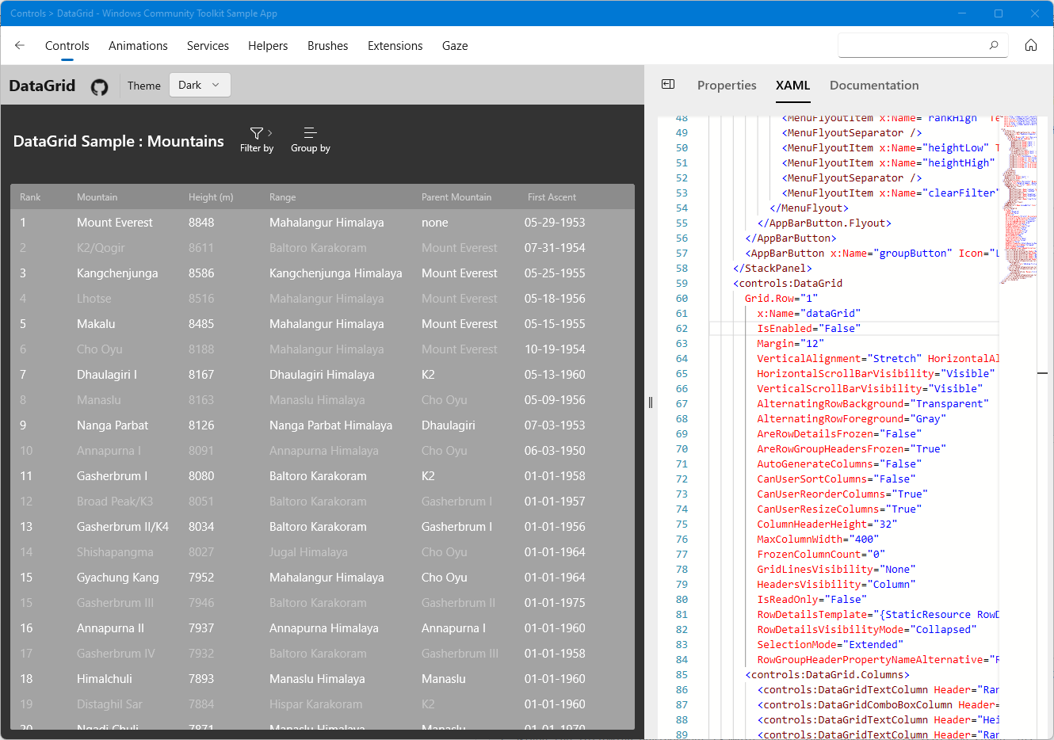This screenshot has width=1054, height=740.
Task: Open the Theme combo box options
Action: [200, 85]
